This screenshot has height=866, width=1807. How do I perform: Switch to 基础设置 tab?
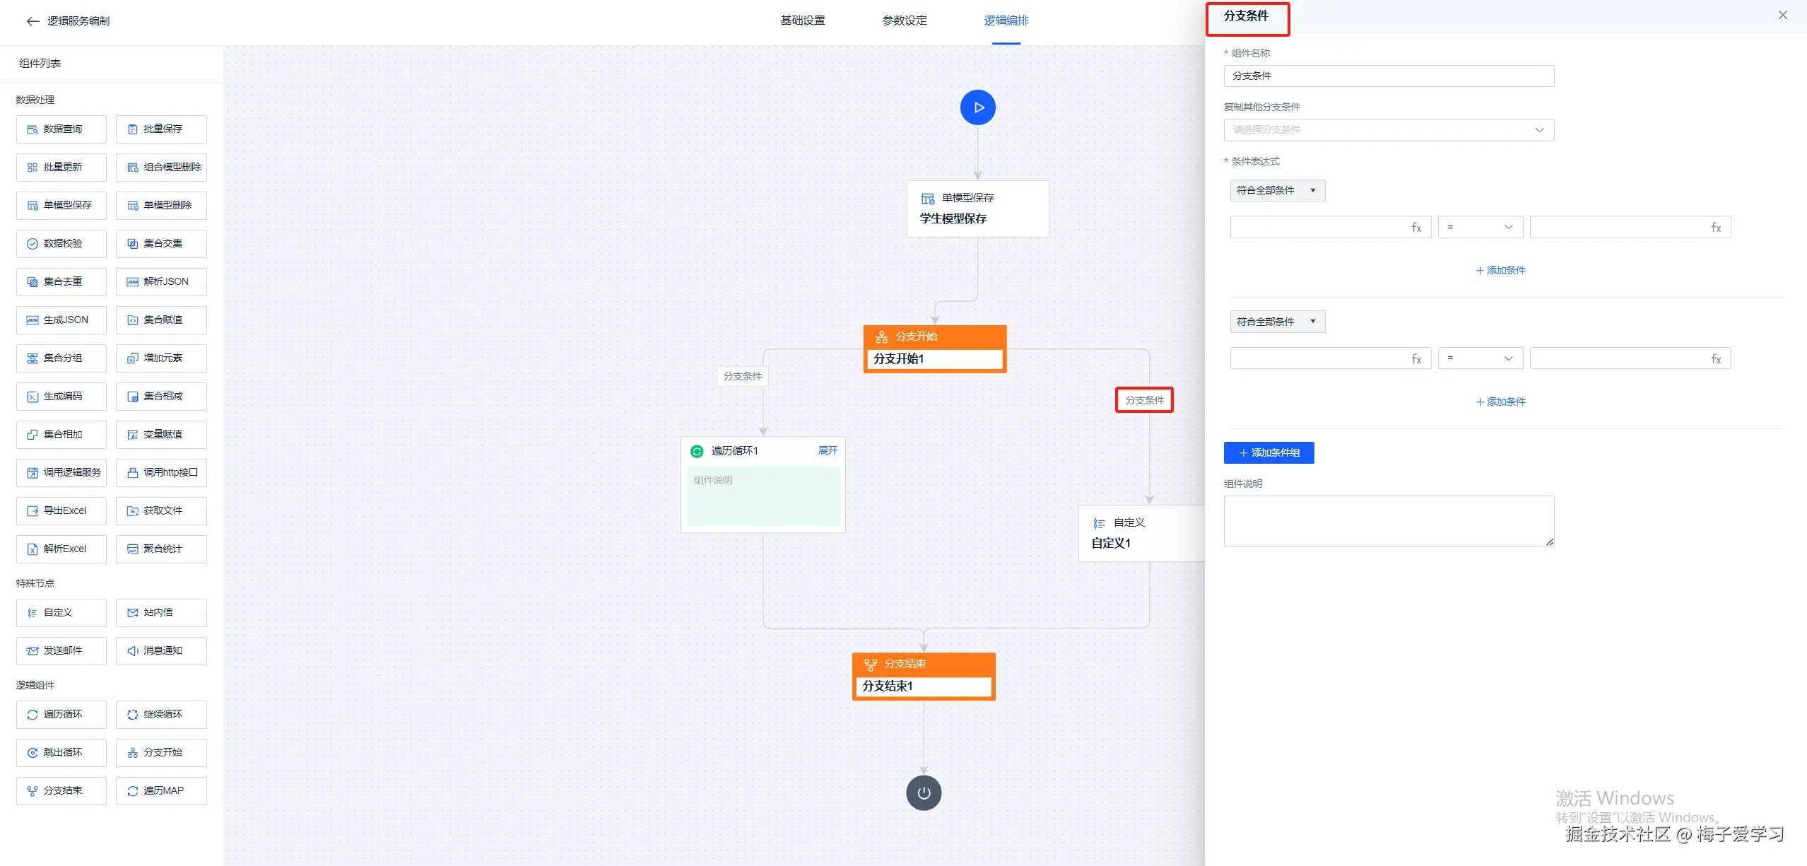click(802, 21)
